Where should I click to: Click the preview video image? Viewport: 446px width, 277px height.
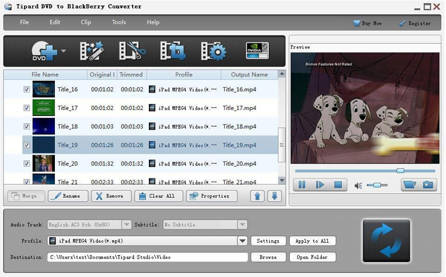[365, 108]
